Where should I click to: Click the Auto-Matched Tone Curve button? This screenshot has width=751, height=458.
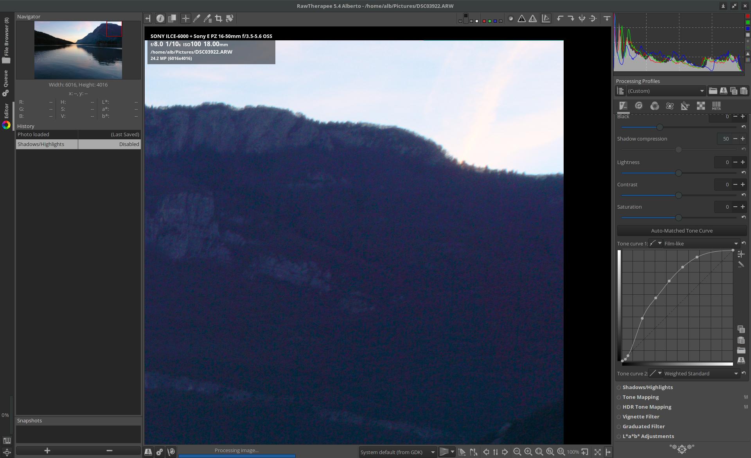682,231
